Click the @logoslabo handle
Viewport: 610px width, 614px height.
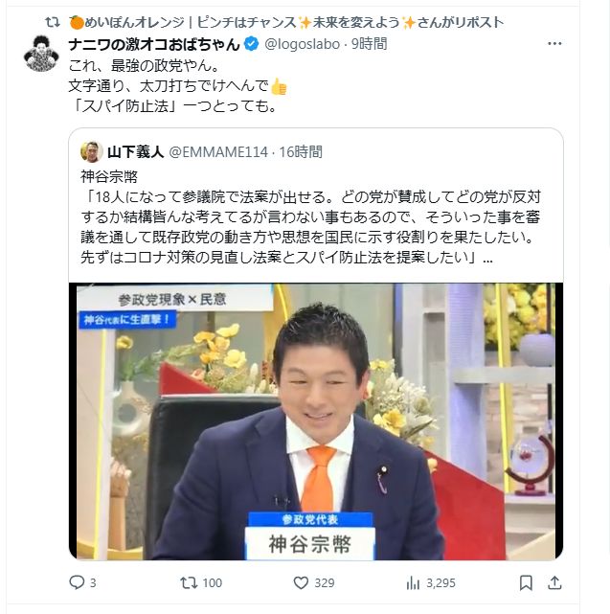[302, 44]
